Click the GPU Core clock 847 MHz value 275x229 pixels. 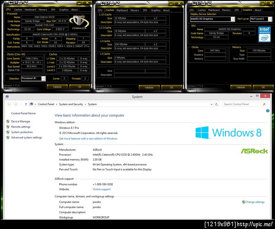[x=215, y=51]
